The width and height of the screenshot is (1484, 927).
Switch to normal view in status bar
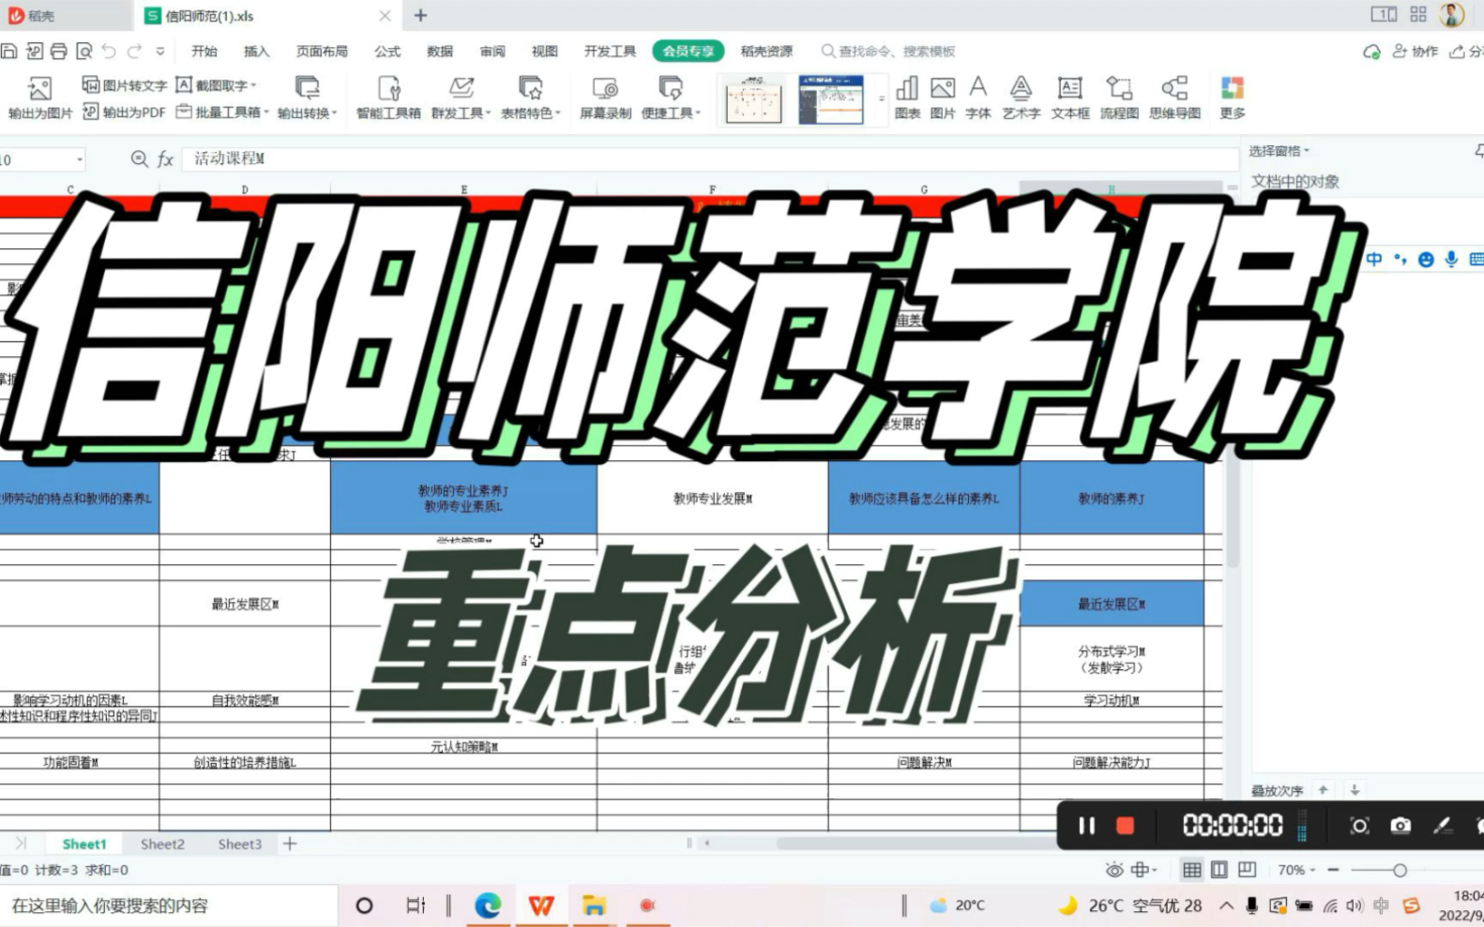1191,870
